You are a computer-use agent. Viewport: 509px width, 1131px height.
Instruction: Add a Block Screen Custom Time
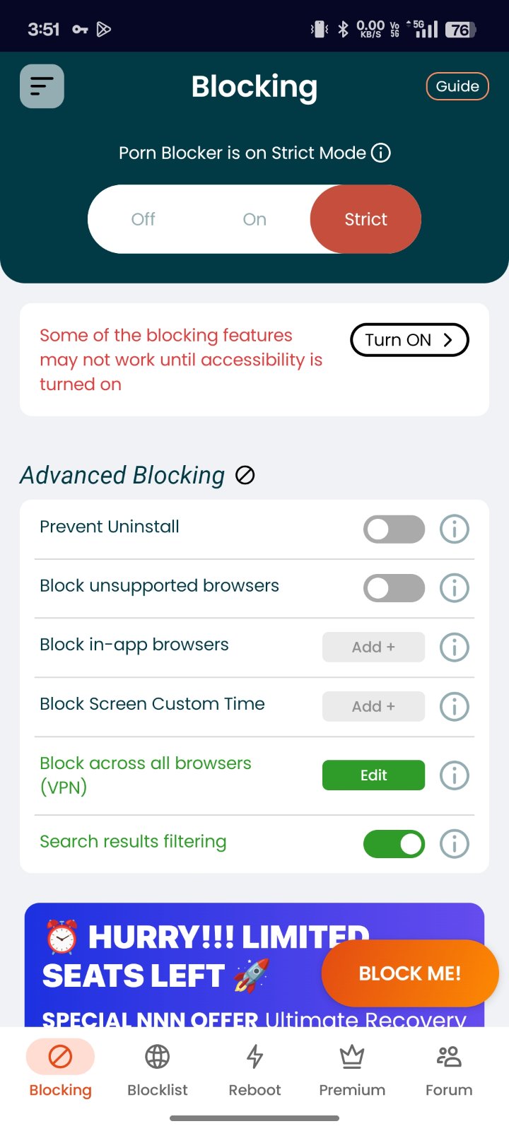click(373, 706)
